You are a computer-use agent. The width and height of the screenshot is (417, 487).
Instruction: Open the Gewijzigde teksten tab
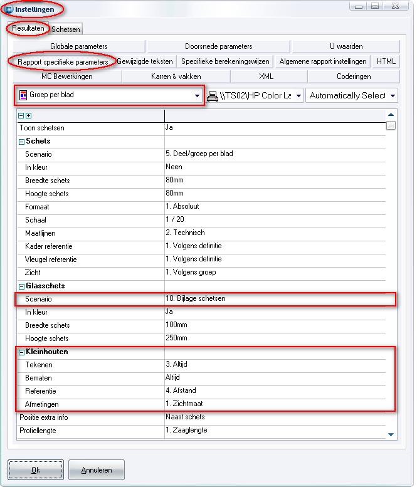[x=145, y=61]
